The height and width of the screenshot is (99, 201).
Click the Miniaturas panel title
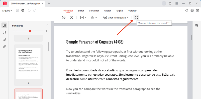coord(18,26)
